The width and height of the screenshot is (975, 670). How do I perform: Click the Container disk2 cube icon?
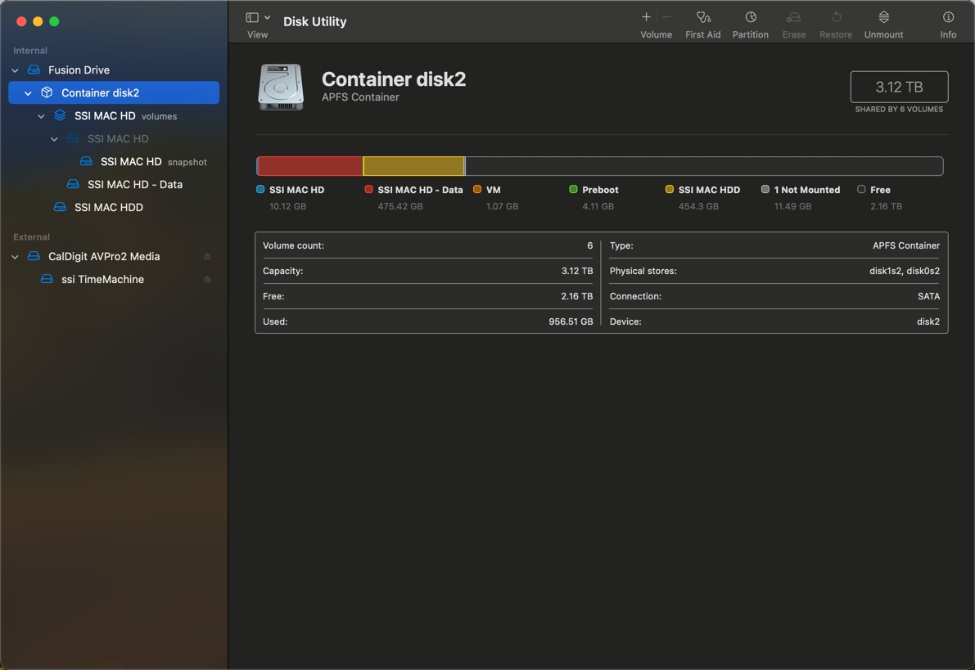[47, 92]
